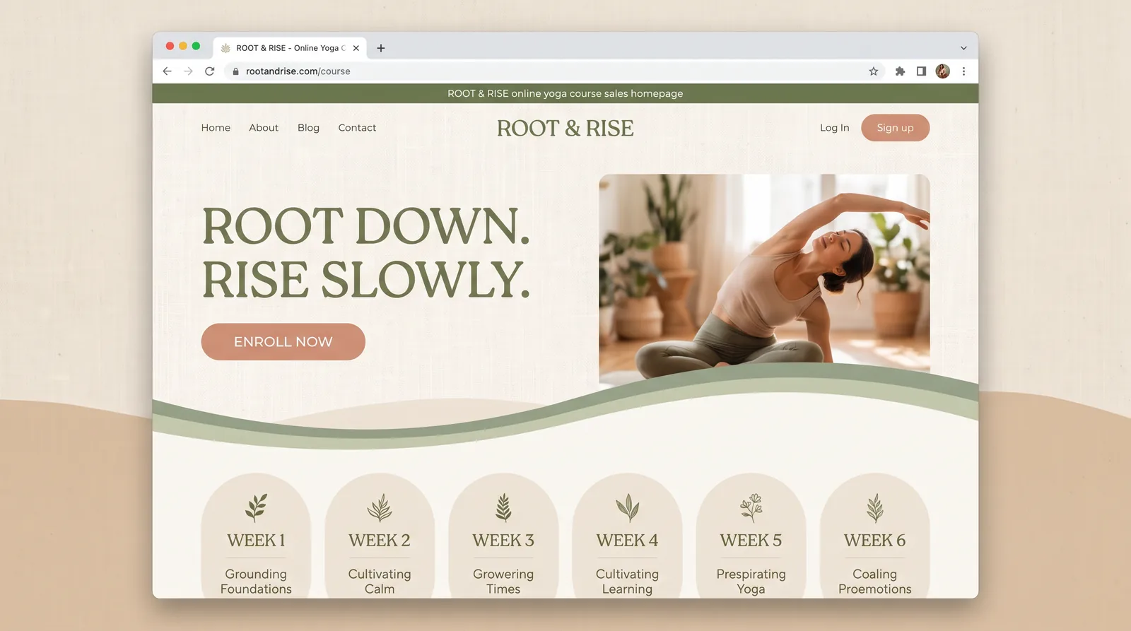Viewport: 1131px width, 631px height.
Task: Click the ROOT & RISE site logo
Action: tap(565, 129)
